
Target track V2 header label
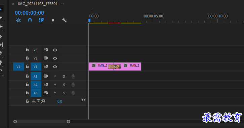[x=36, y=58]
